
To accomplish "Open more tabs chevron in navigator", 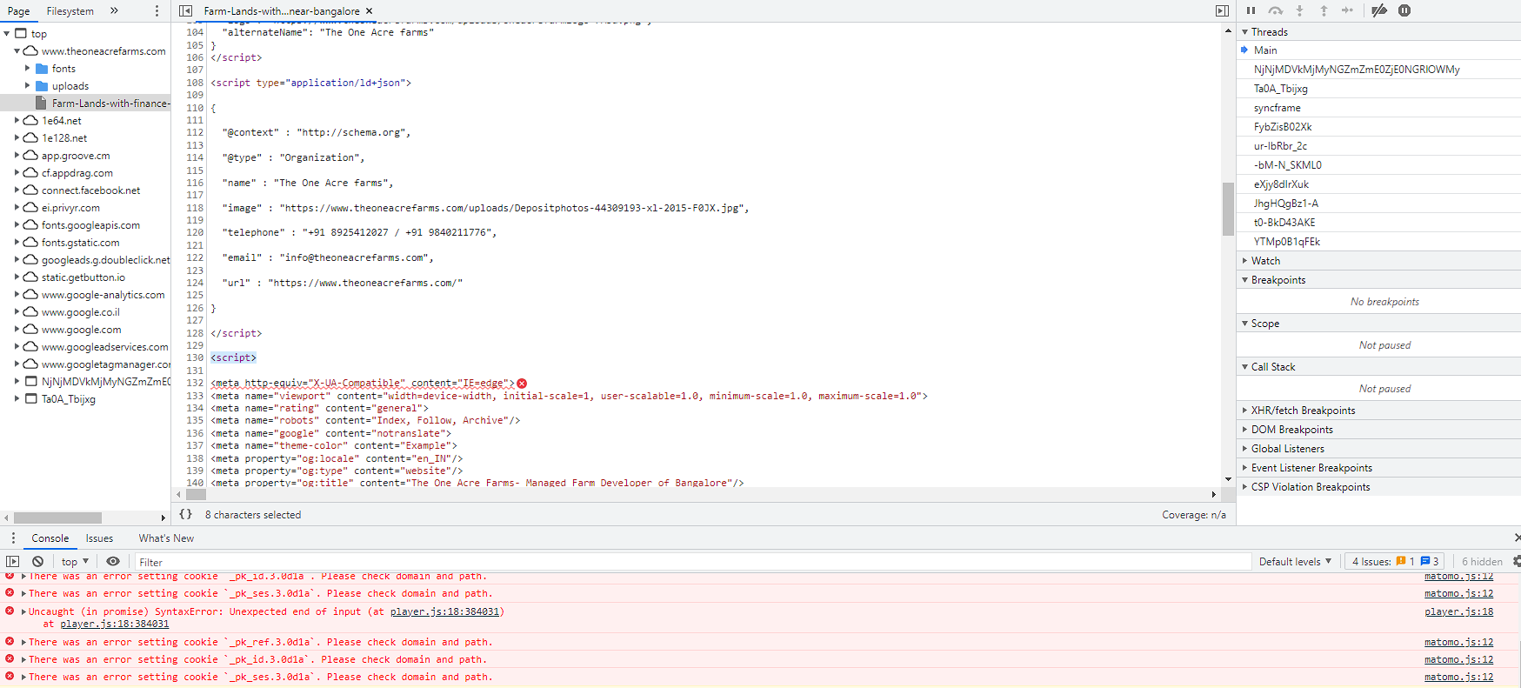I will (114, 10).
